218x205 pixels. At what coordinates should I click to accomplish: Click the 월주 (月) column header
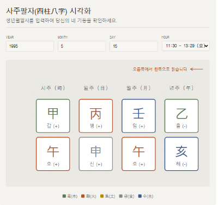click(x=138, y=88)
